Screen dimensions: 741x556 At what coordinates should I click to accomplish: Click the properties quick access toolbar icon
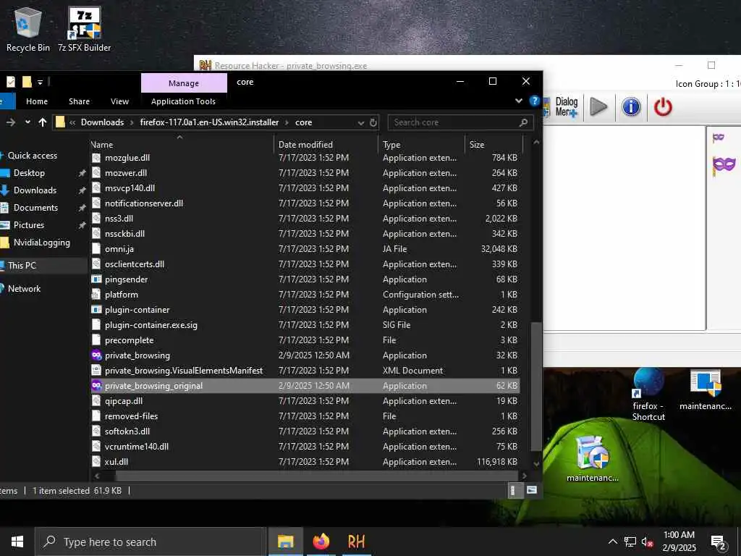[x=10, y=83]
